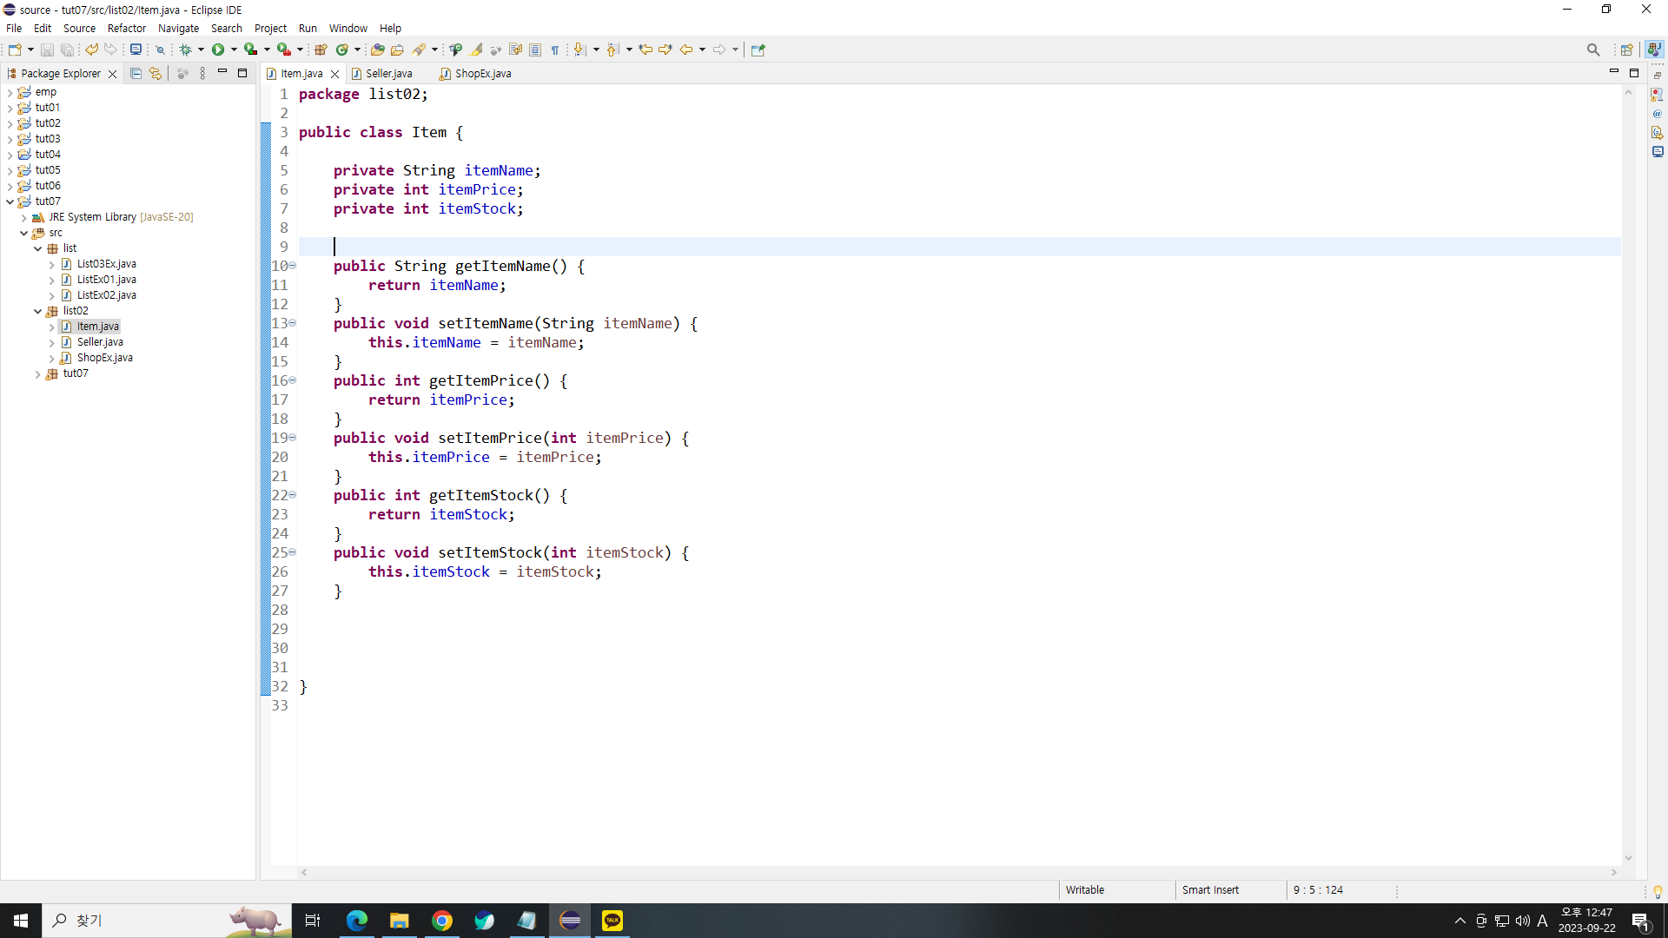
Task: Open Chrome from the taskbar
Action: click(x=441, y=921)
